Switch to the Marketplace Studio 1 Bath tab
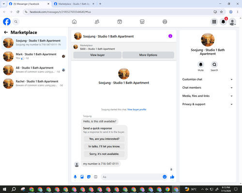This screenshot has height=193, width=242. [x=74, y=4]
